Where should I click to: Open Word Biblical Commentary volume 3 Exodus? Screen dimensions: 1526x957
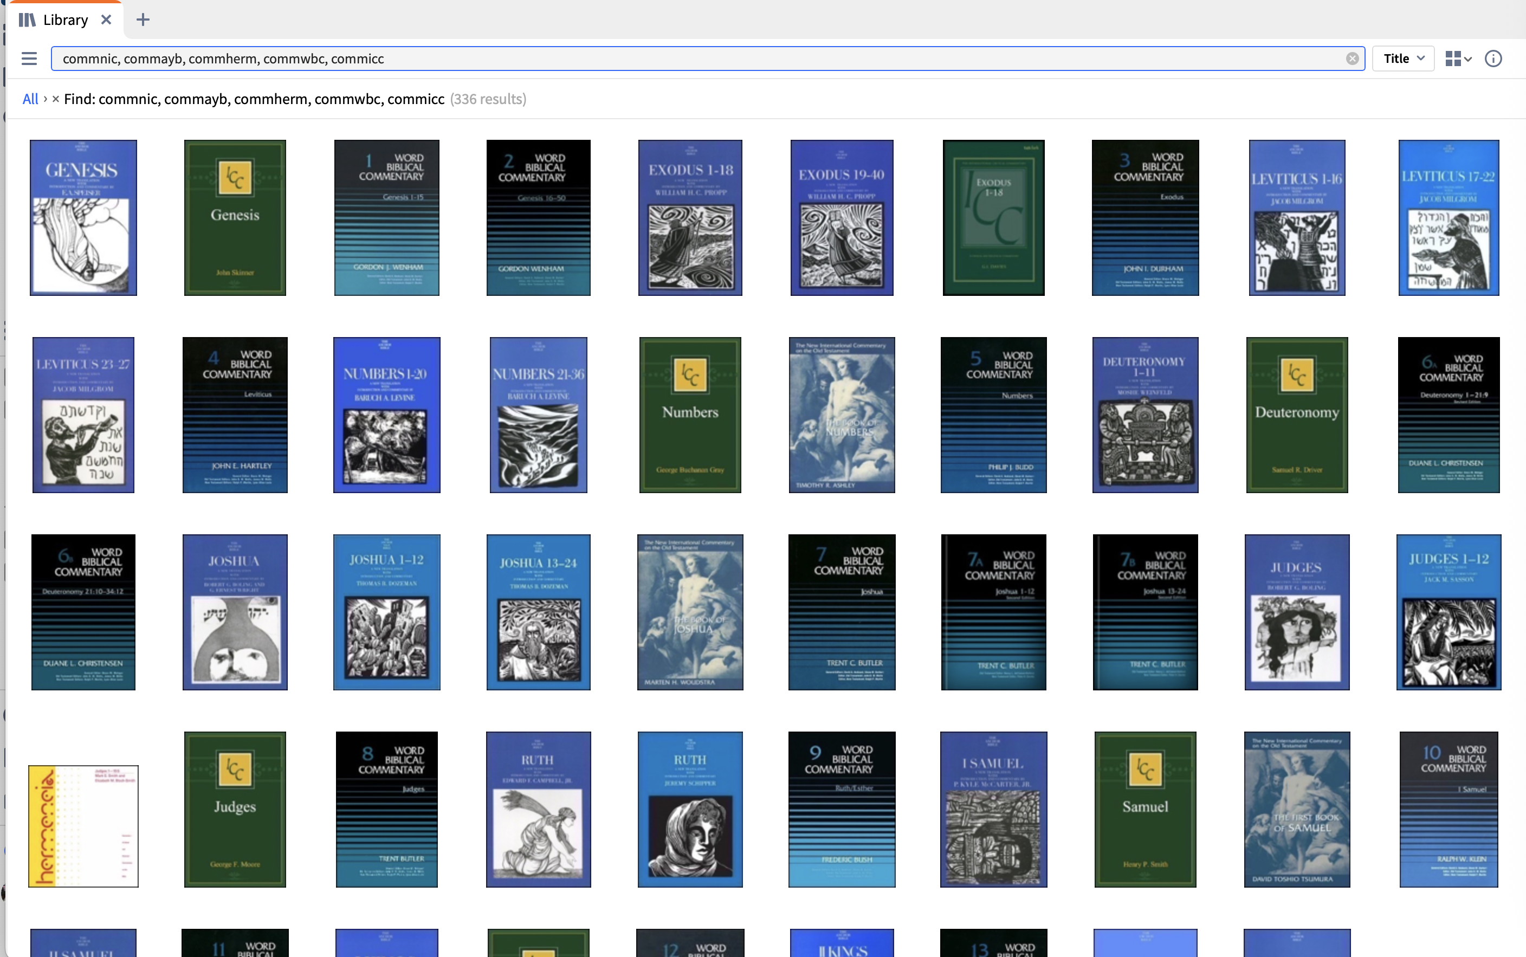(x=1146, y=218)
